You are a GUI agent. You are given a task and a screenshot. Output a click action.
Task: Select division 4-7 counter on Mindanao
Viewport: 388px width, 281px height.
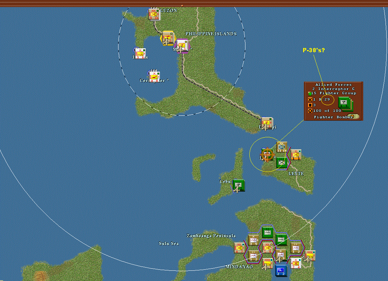coord(239,248)
